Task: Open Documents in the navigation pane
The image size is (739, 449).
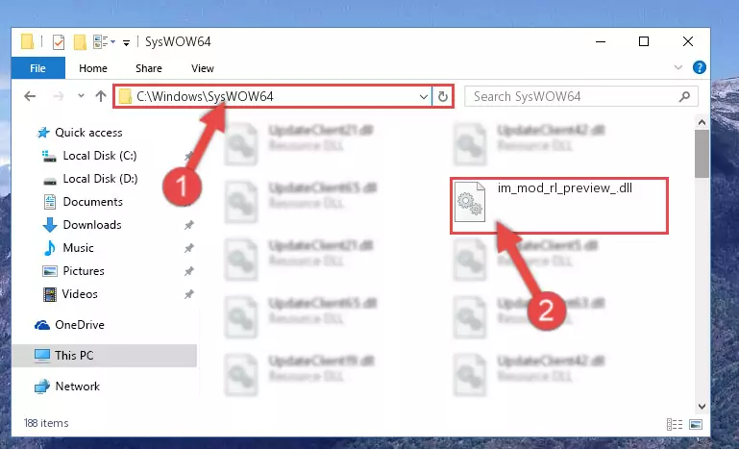Action: click(93, 202)
